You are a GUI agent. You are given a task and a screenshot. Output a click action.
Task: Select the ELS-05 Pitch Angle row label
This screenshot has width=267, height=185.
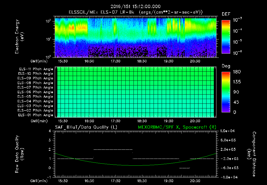coord(35,97)
